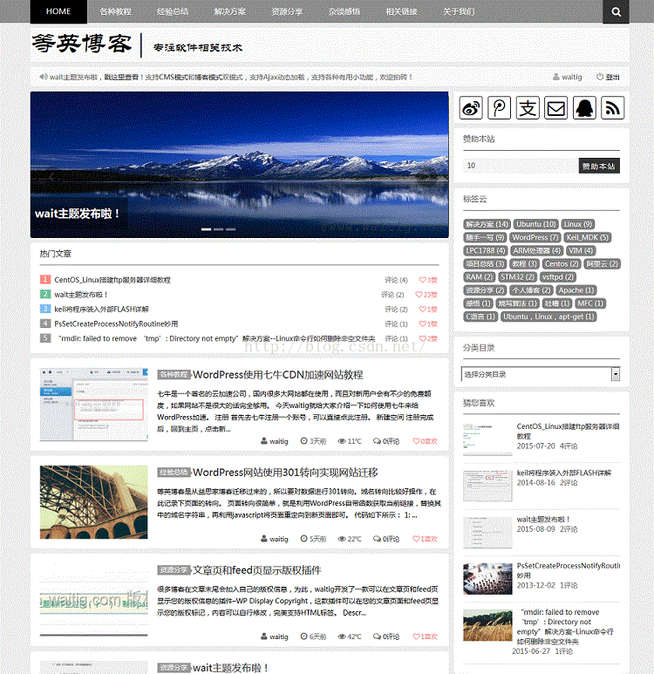Viewport: 654px width, 674px height.
Task: Open the 关于我们 menu
Action: [x=459, y=11]
